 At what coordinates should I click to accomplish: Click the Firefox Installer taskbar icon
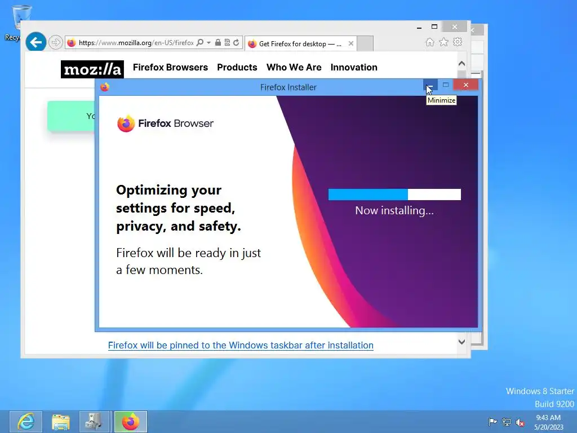(x=131, y=422)
